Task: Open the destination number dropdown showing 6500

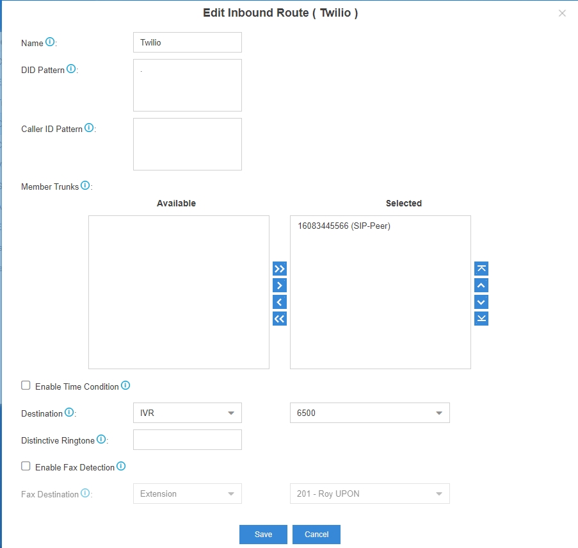Action: [370, 413]
